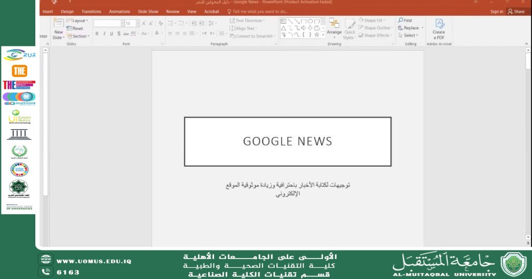This screenshot has height=279, width=532.
Task: Open the Character Spacing dropdown
Action: point(134,34)
